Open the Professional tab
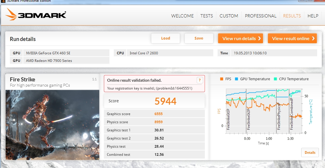Image resolution: width=325 pixels, height=168 pixels. tap(261, 16)
